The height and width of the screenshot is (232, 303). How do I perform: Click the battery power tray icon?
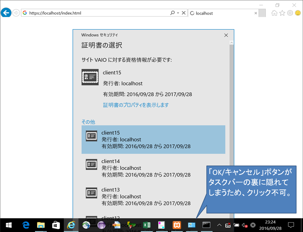236,225
